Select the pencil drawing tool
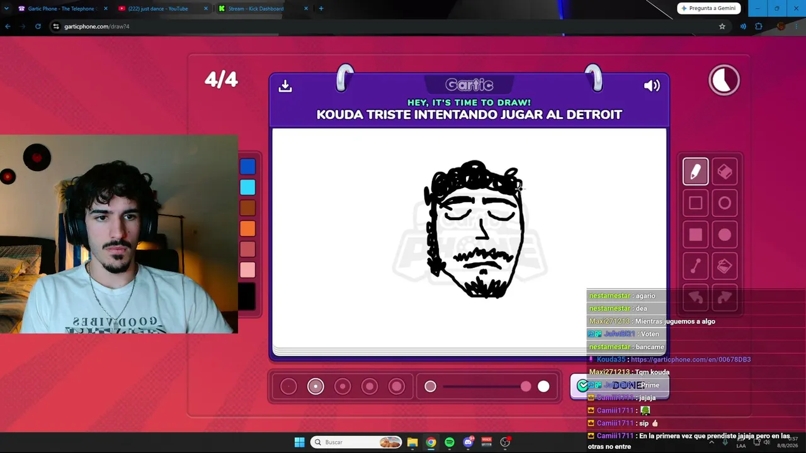806x453 pixels. click(x=696, y=172)
